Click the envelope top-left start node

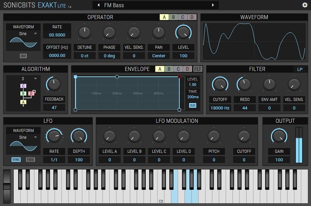click(x=75, y=77)
